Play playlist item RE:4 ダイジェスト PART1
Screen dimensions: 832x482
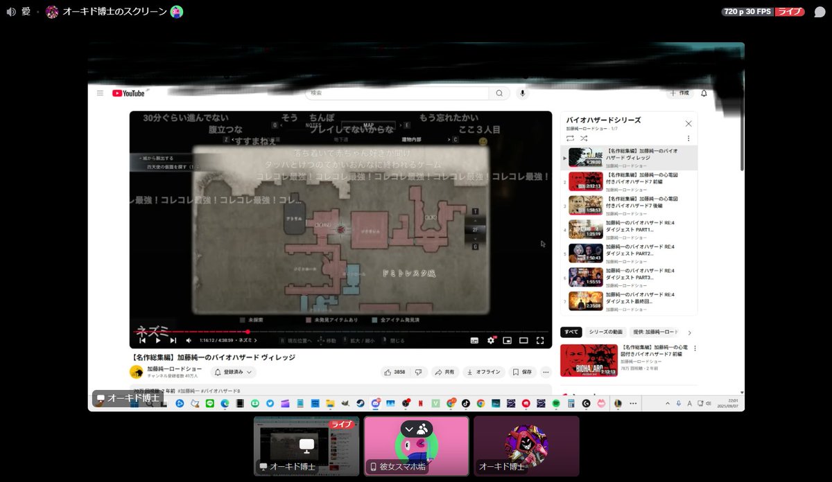(x=629, y=229)
